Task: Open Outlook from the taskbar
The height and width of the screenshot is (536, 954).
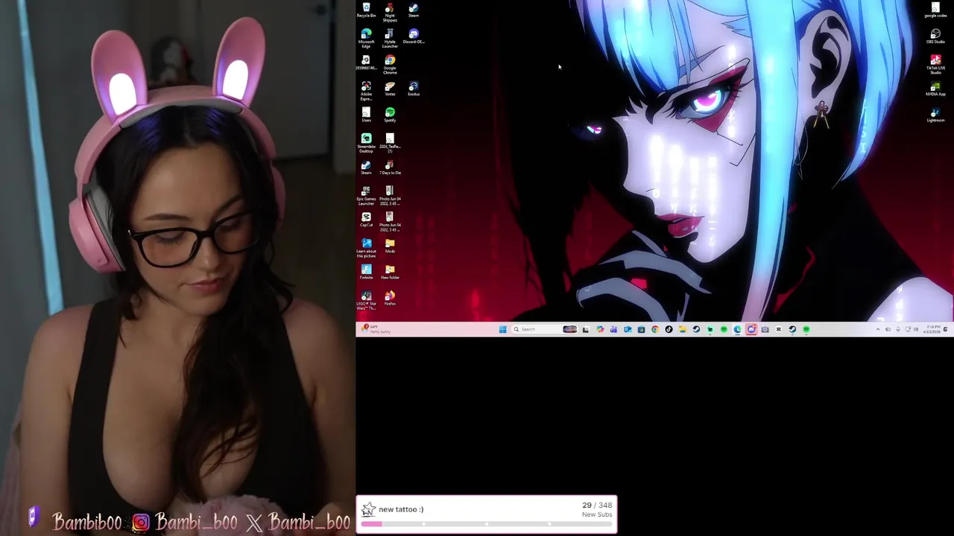Action: [x=628, y=329]
